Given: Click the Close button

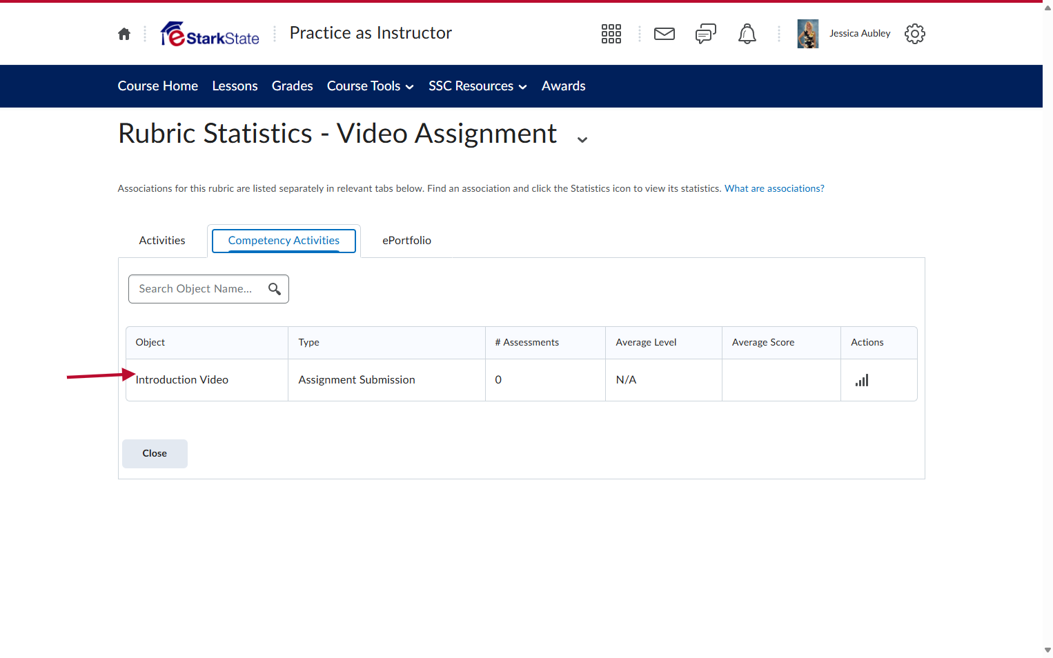Looking at the screenshot, I should pos(155,454).
